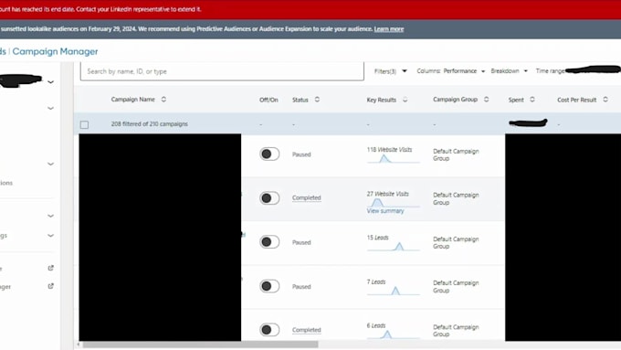Toggle on the 27 Website Visits campaign
This screenshot has height=350, width=621.
pos(269,197)
